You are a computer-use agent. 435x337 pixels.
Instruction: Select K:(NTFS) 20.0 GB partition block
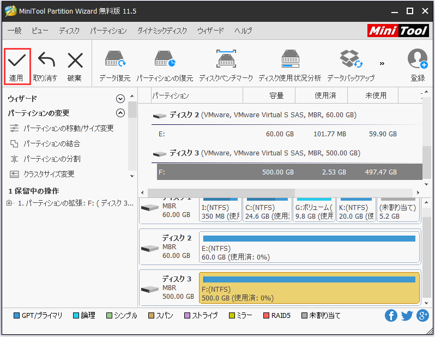click(356, 210)
